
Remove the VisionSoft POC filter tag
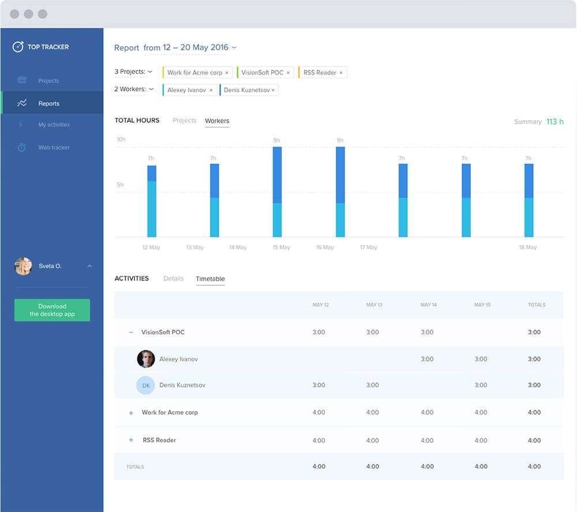(288, 73)
